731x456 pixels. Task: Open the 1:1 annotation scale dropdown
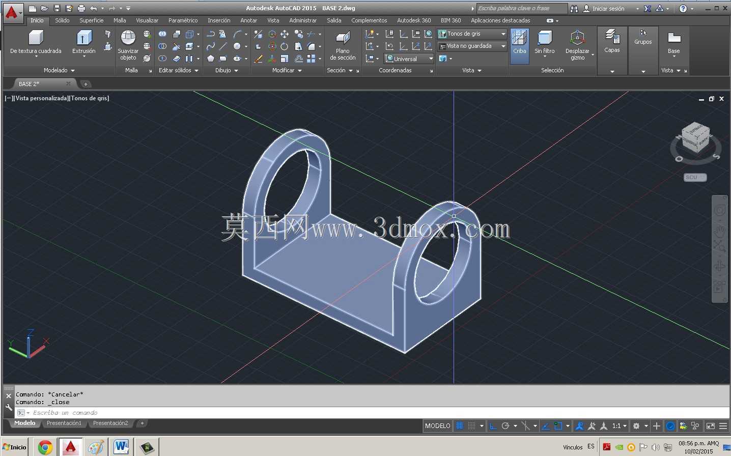(620, 426)
